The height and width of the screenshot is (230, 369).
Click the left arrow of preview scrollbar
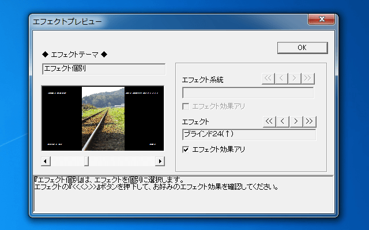(46, 161)
